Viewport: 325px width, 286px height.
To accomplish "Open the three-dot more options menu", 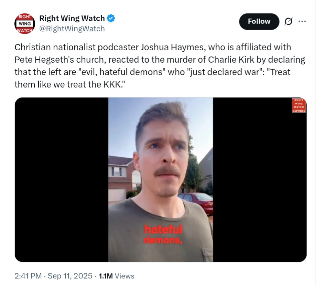I will pyautogui.click(x=302, y=21).
